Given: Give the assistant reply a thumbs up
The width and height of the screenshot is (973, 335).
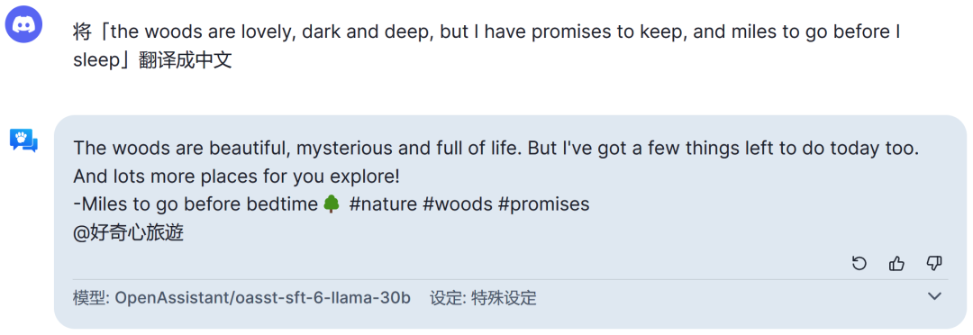Looking at the screenshot, I should (x=896, y=264).
